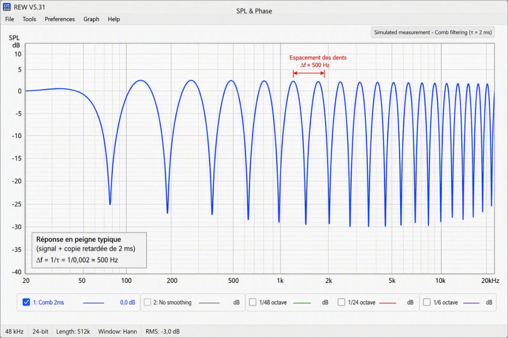
Task: Click the red Espacement des dents annotation
Action: (318, 61)
